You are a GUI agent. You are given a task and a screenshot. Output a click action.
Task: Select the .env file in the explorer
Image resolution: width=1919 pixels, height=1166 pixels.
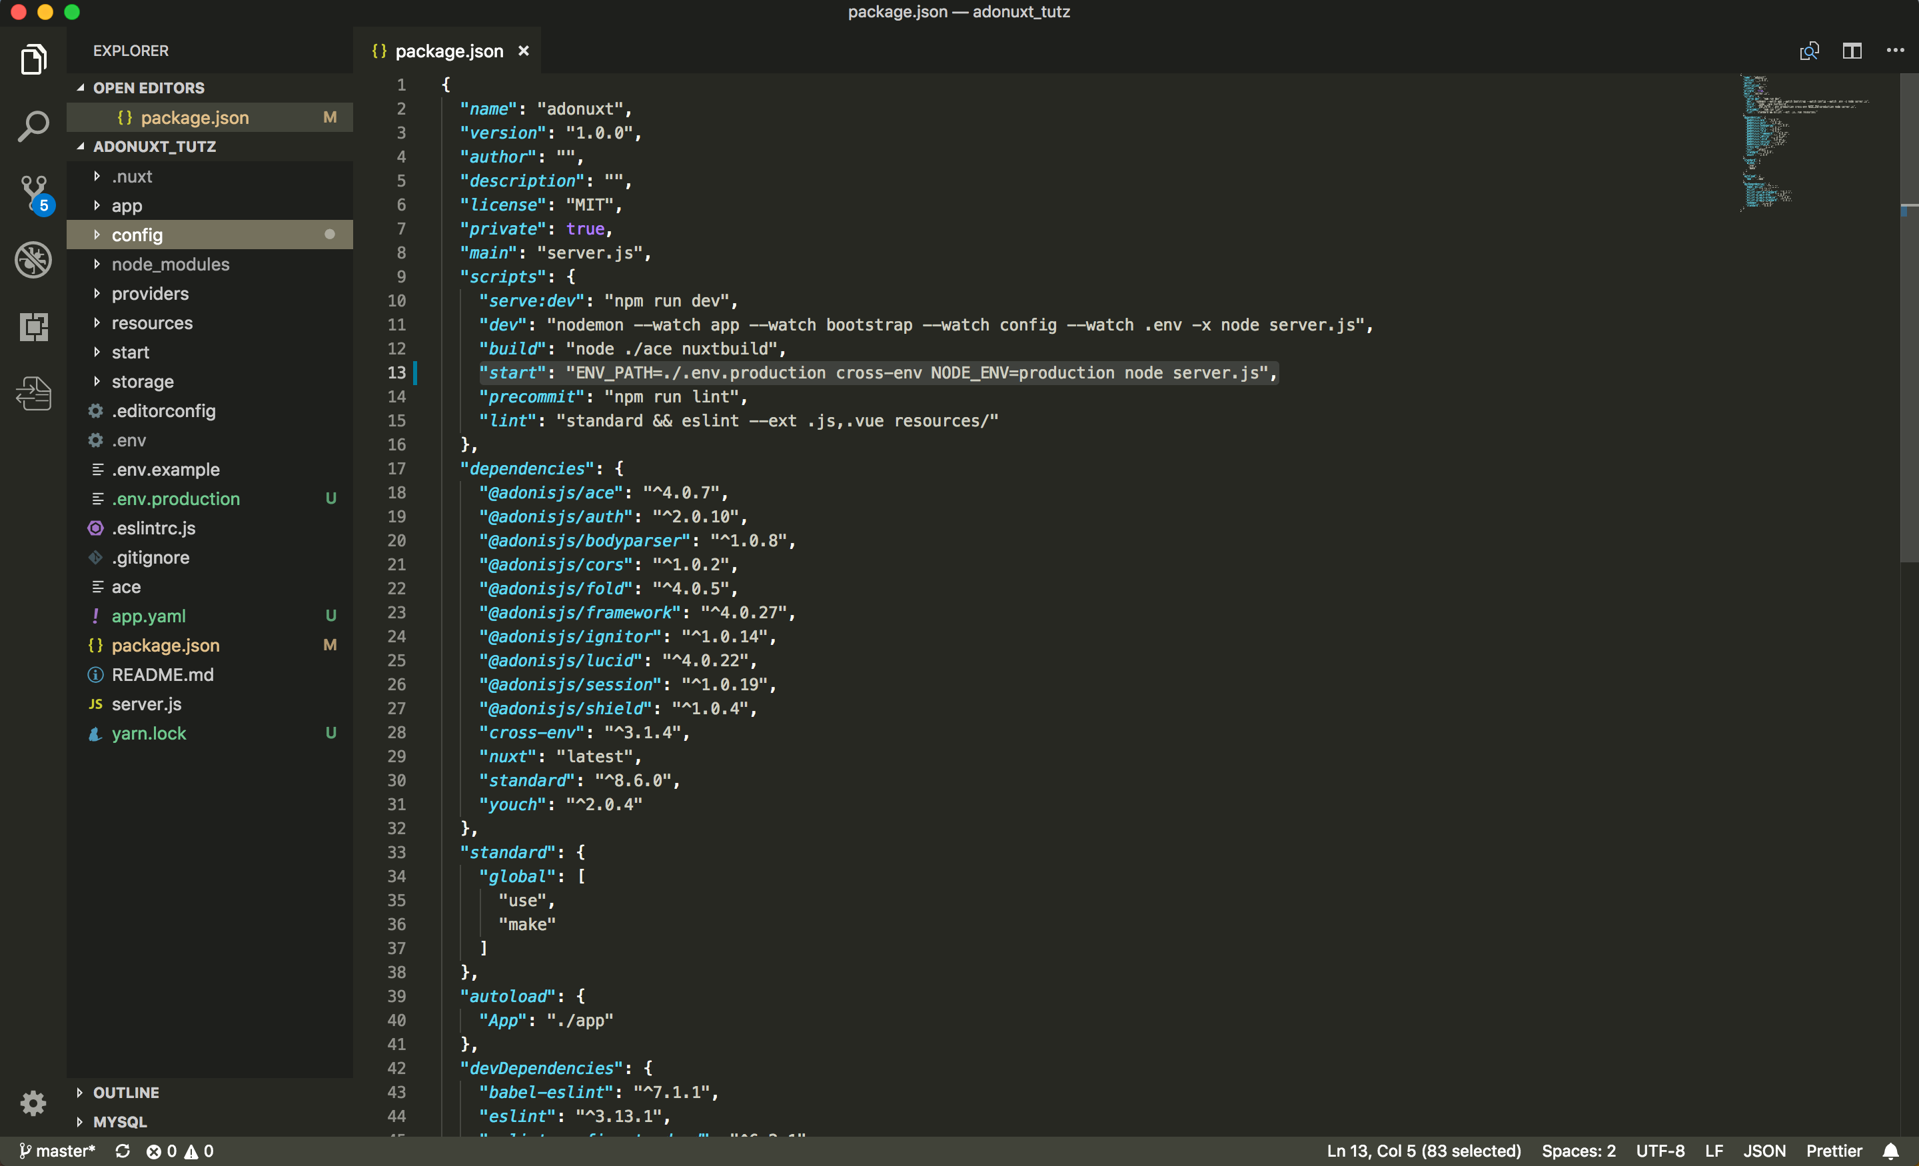pyautogui.click(x=209, y=441)
